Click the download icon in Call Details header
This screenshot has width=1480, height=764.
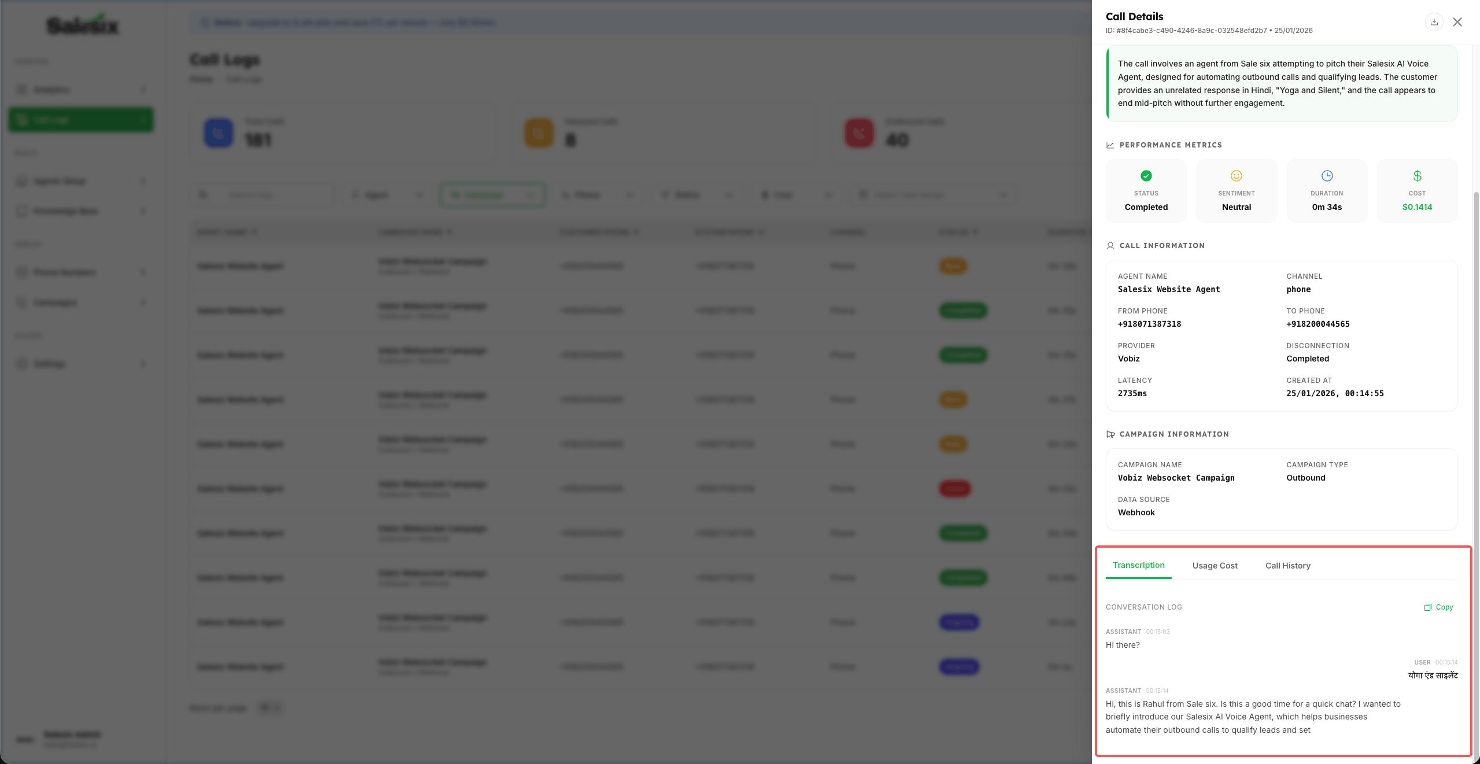coord(1434,22)
